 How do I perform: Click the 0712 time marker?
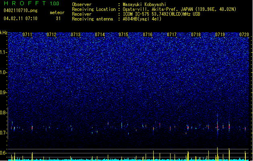click(51, 35)
